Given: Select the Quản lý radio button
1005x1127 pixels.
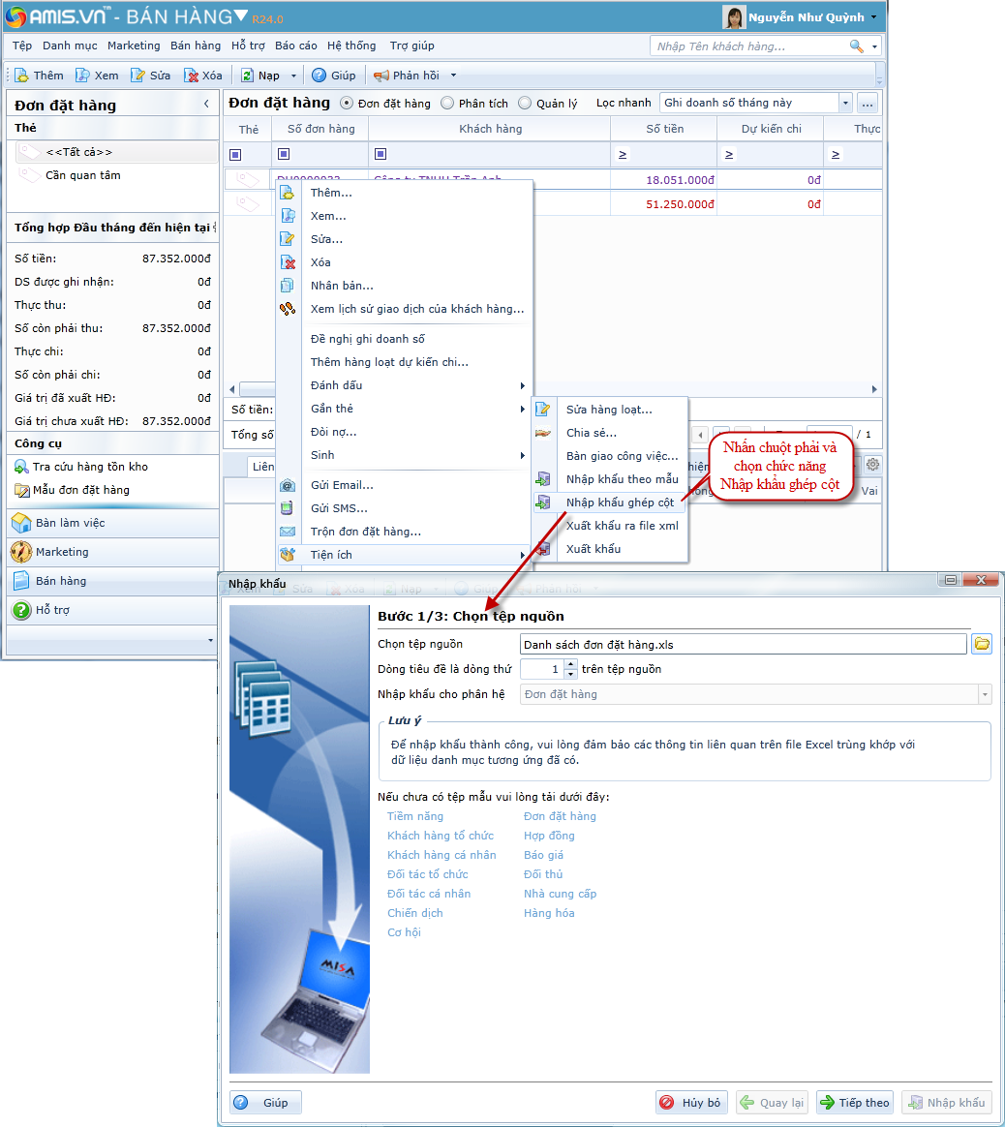Looking at the screenshot, I should [525, 104].
